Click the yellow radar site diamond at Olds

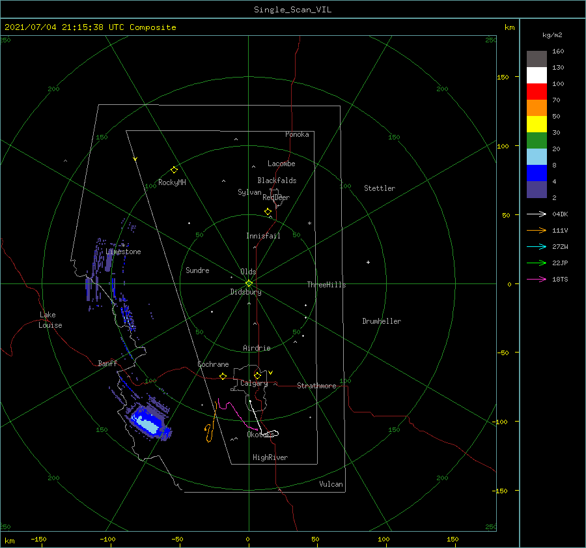click(249, 283)
